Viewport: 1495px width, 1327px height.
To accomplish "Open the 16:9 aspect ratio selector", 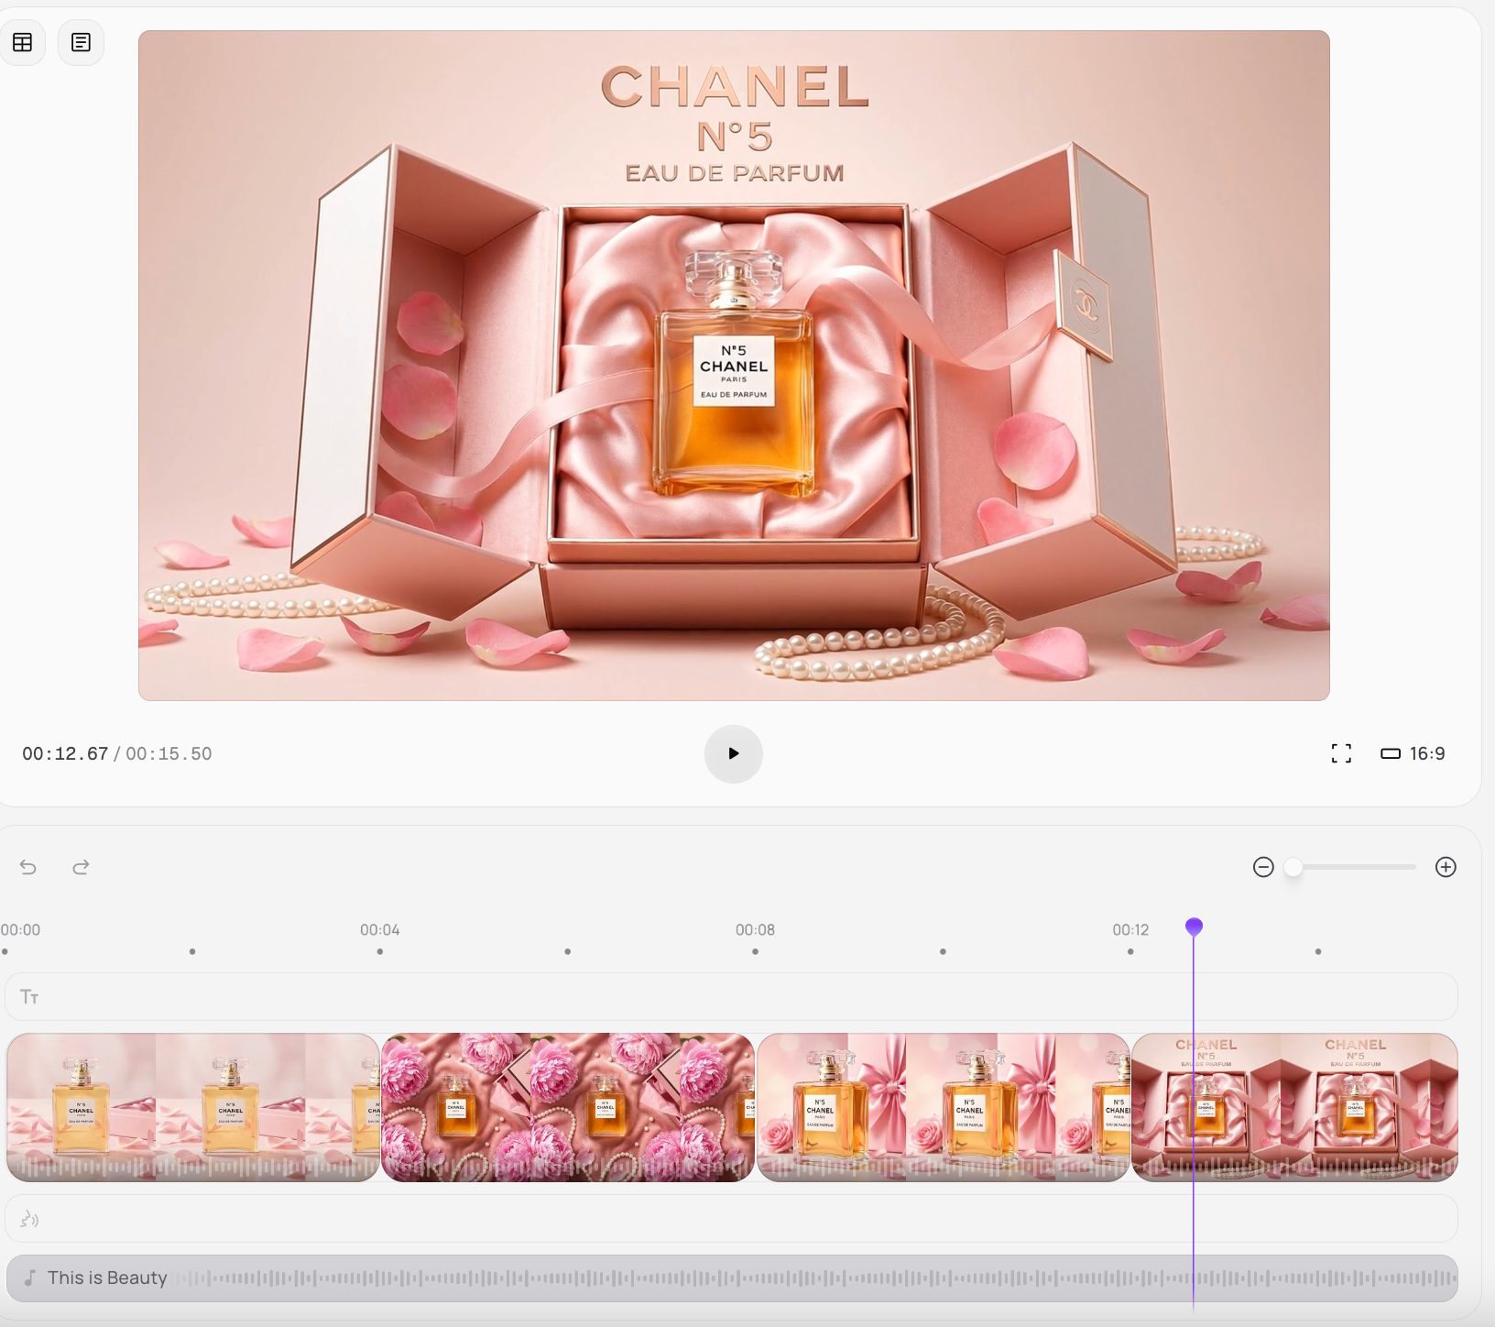I will click(x=1413, y=753).
